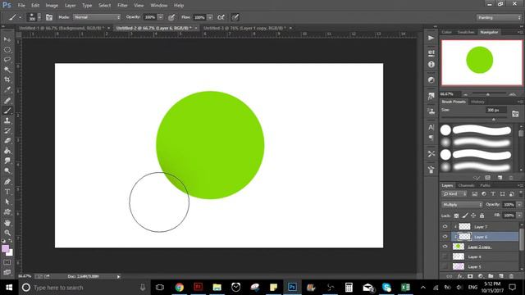The width and height of the screenshot is (525, 295).
Task: Select the Move tool
Action: 7,39
